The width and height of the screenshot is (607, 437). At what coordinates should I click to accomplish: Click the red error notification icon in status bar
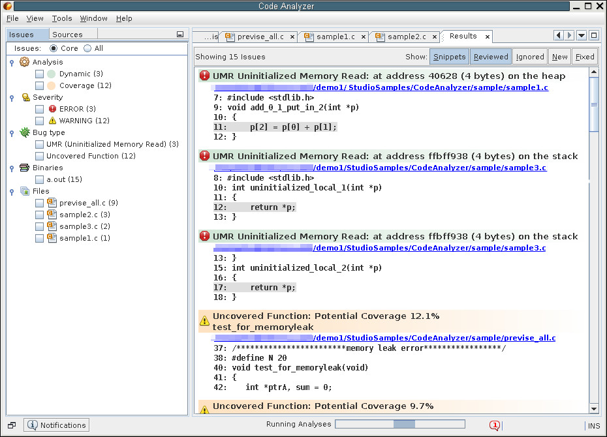(494, 425)
